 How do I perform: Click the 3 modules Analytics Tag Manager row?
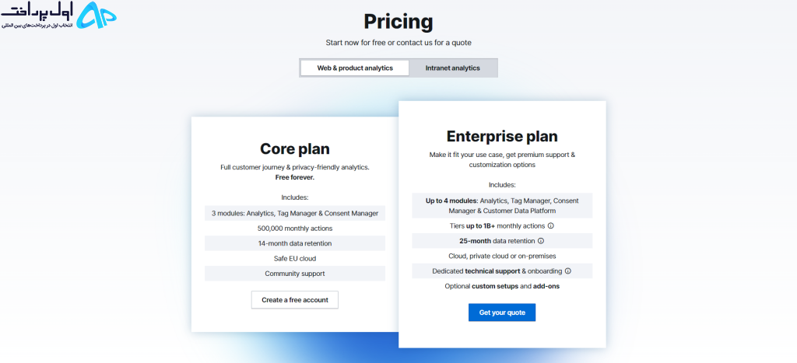(295, 213)
